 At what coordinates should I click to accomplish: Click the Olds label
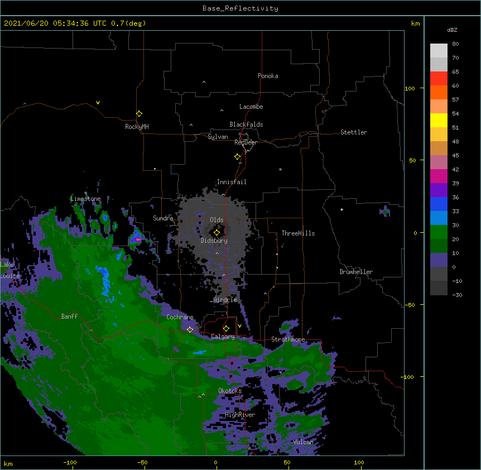(217, 220)
